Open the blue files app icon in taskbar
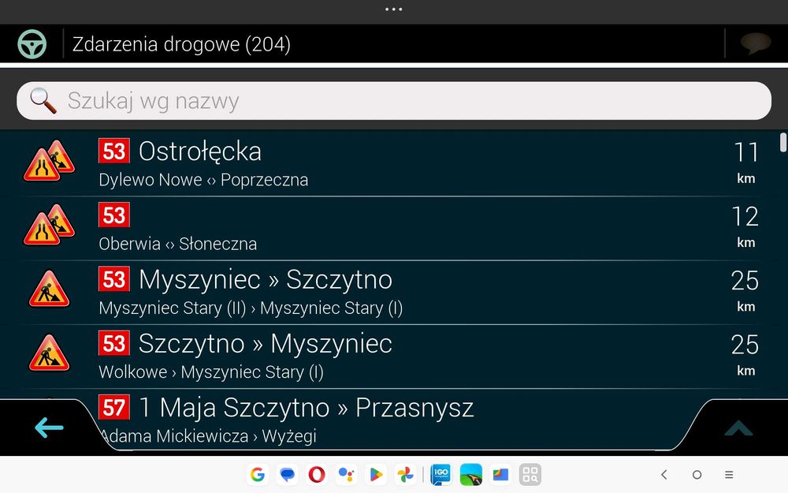Screen dimensions: 788x493 500,474
